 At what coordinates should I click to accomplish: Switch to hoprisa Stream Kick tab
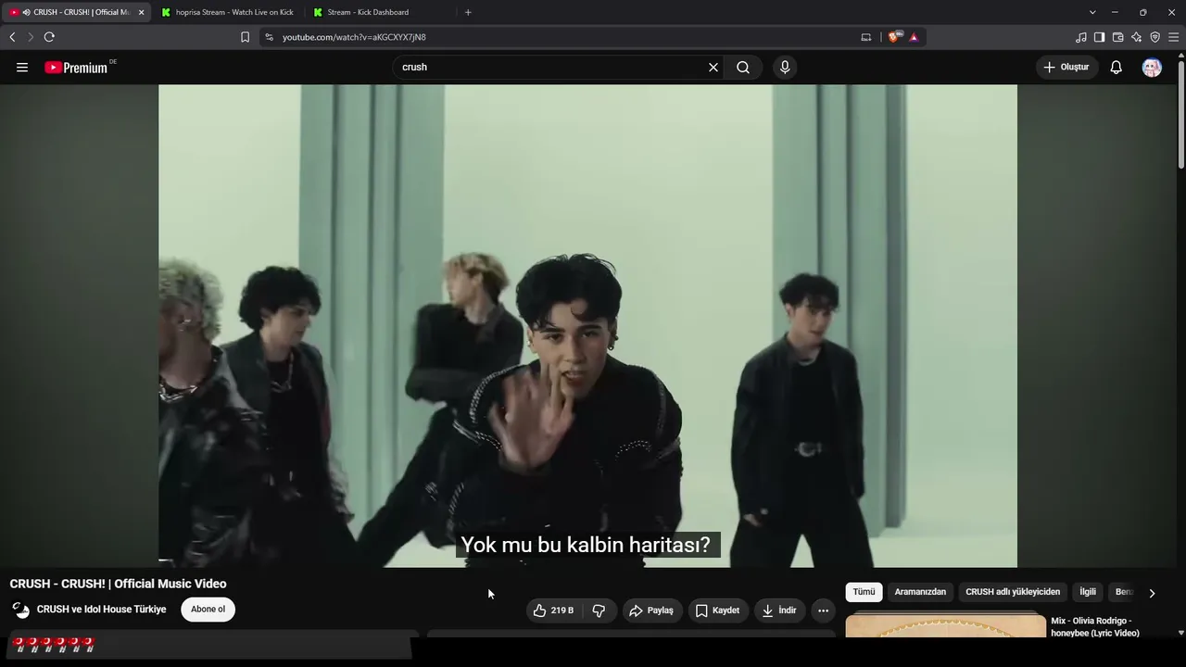click(228, 12)
